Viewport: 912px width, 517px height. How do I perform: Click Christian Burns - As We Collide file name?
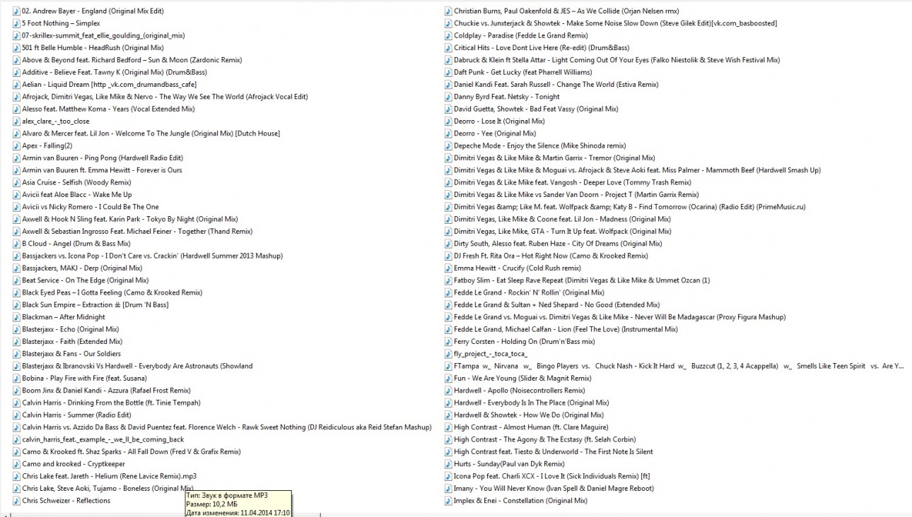[566, 11]
